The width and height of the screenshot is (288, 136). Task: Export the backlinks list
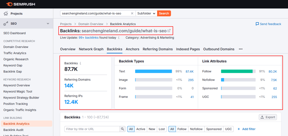[268, 117]
